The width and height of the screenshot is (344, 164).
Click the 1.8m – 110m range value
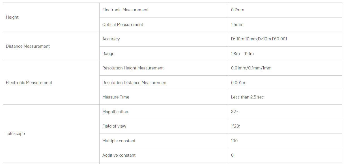242,54
